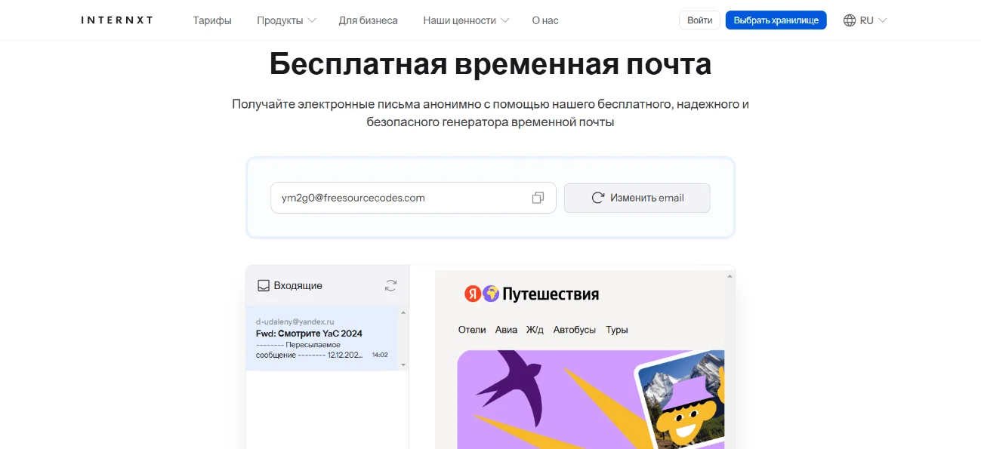
Task: Open the О нас page
Action: click(x=545, y=20)
